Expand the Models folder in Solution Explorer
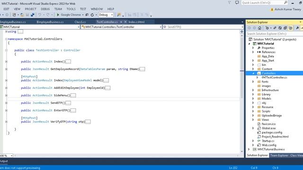303x170 pixels. (253, 99)
